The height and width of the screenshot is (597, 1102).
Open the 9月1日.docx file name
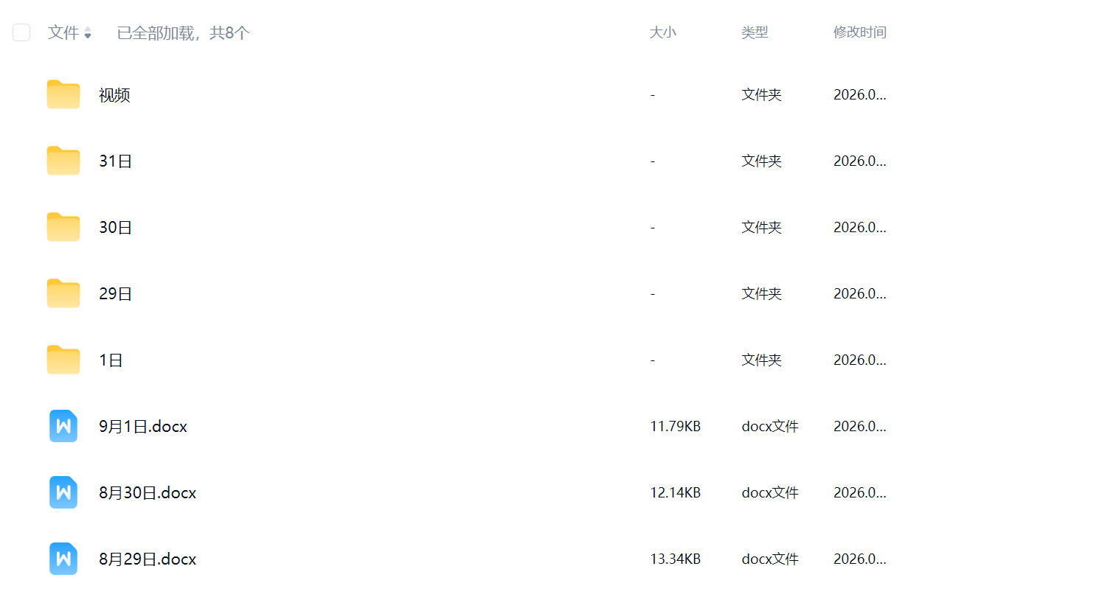[143, 427]
